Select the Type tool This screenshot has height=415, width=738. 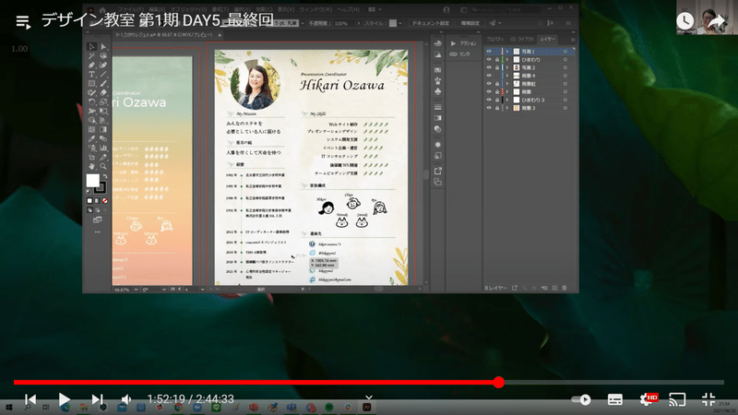tap(91, 75)
